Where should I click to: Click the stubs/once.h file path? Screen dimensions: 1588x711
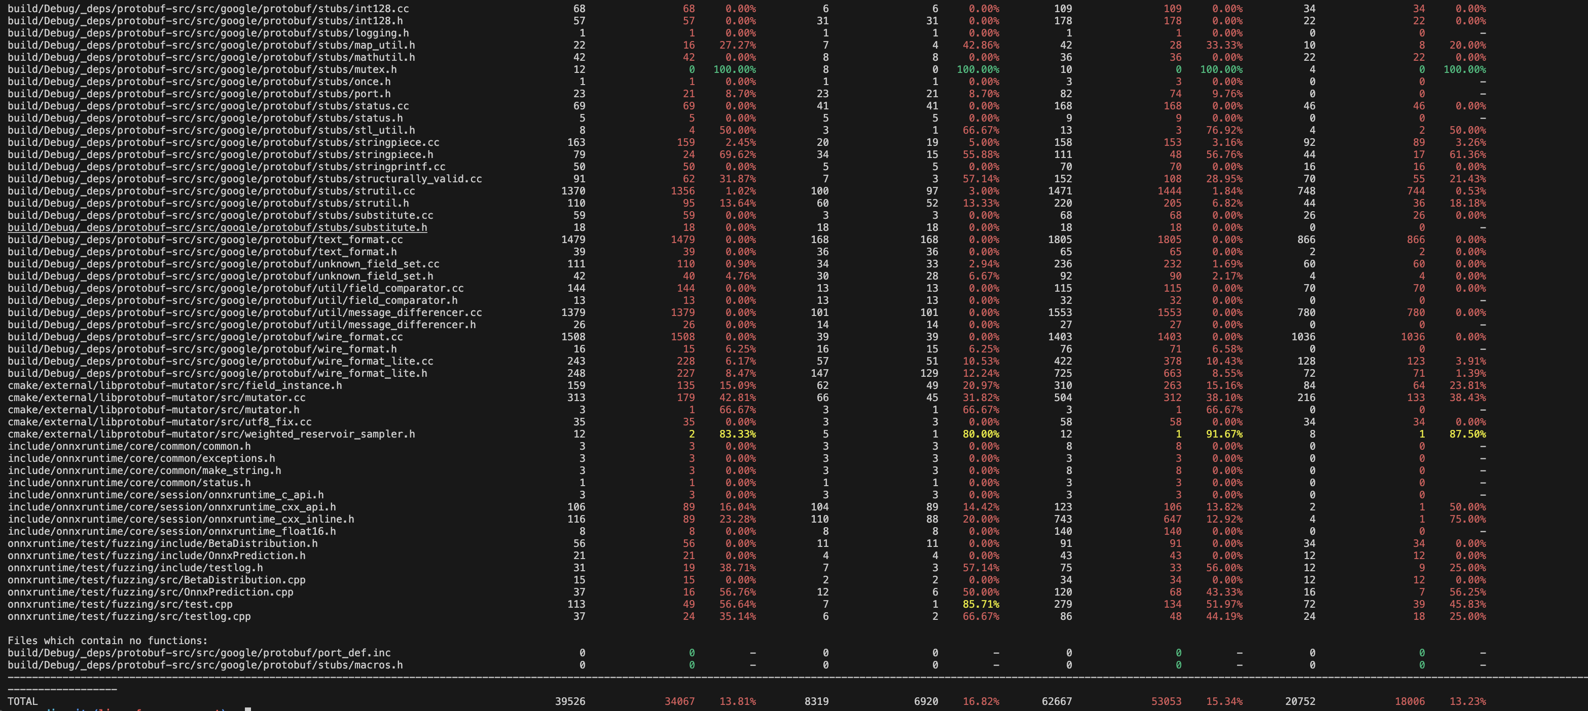(x=199, y=82)
